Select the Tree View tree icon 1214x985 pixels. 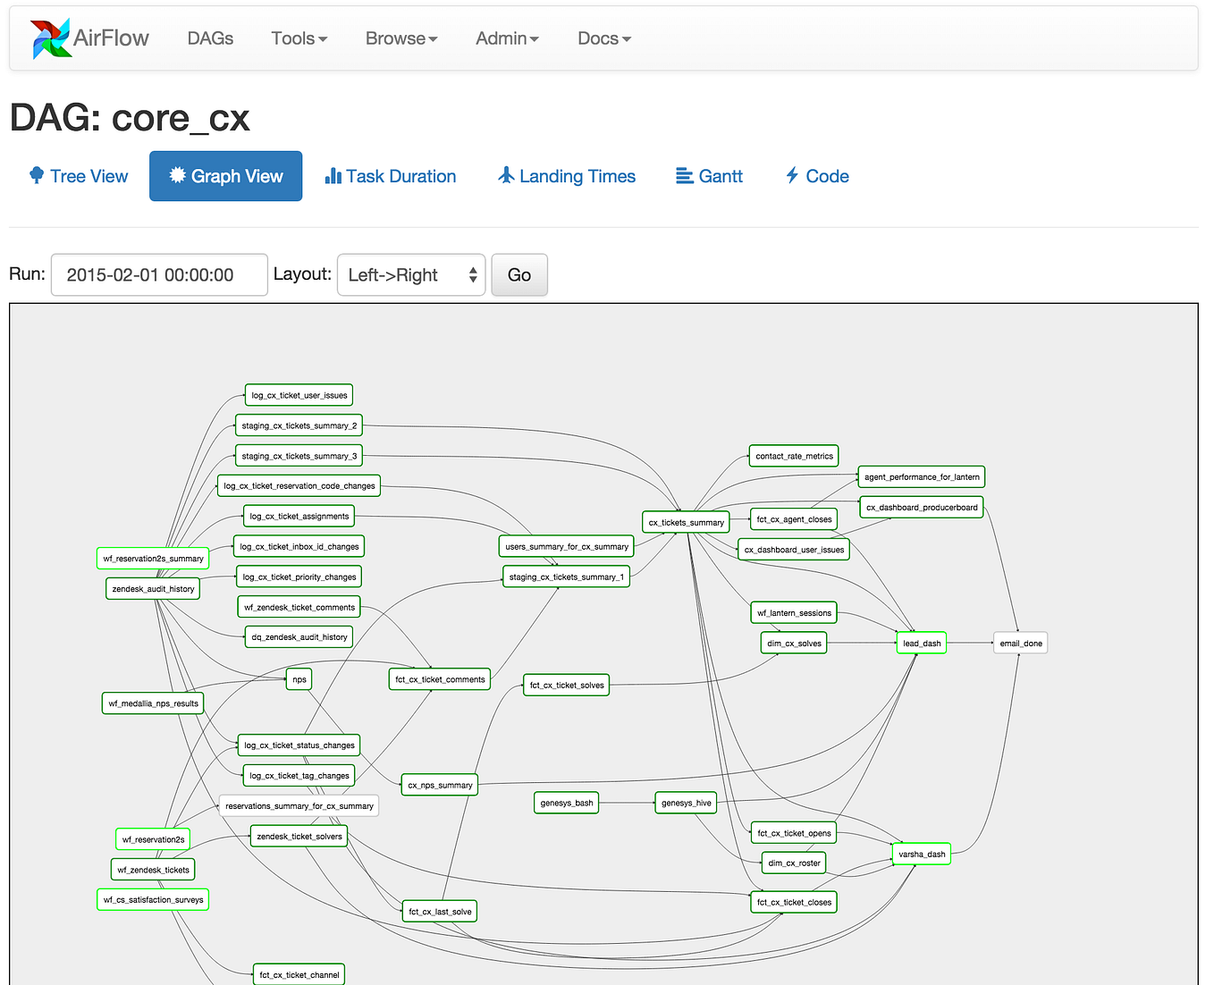click(x=37, y=175)
